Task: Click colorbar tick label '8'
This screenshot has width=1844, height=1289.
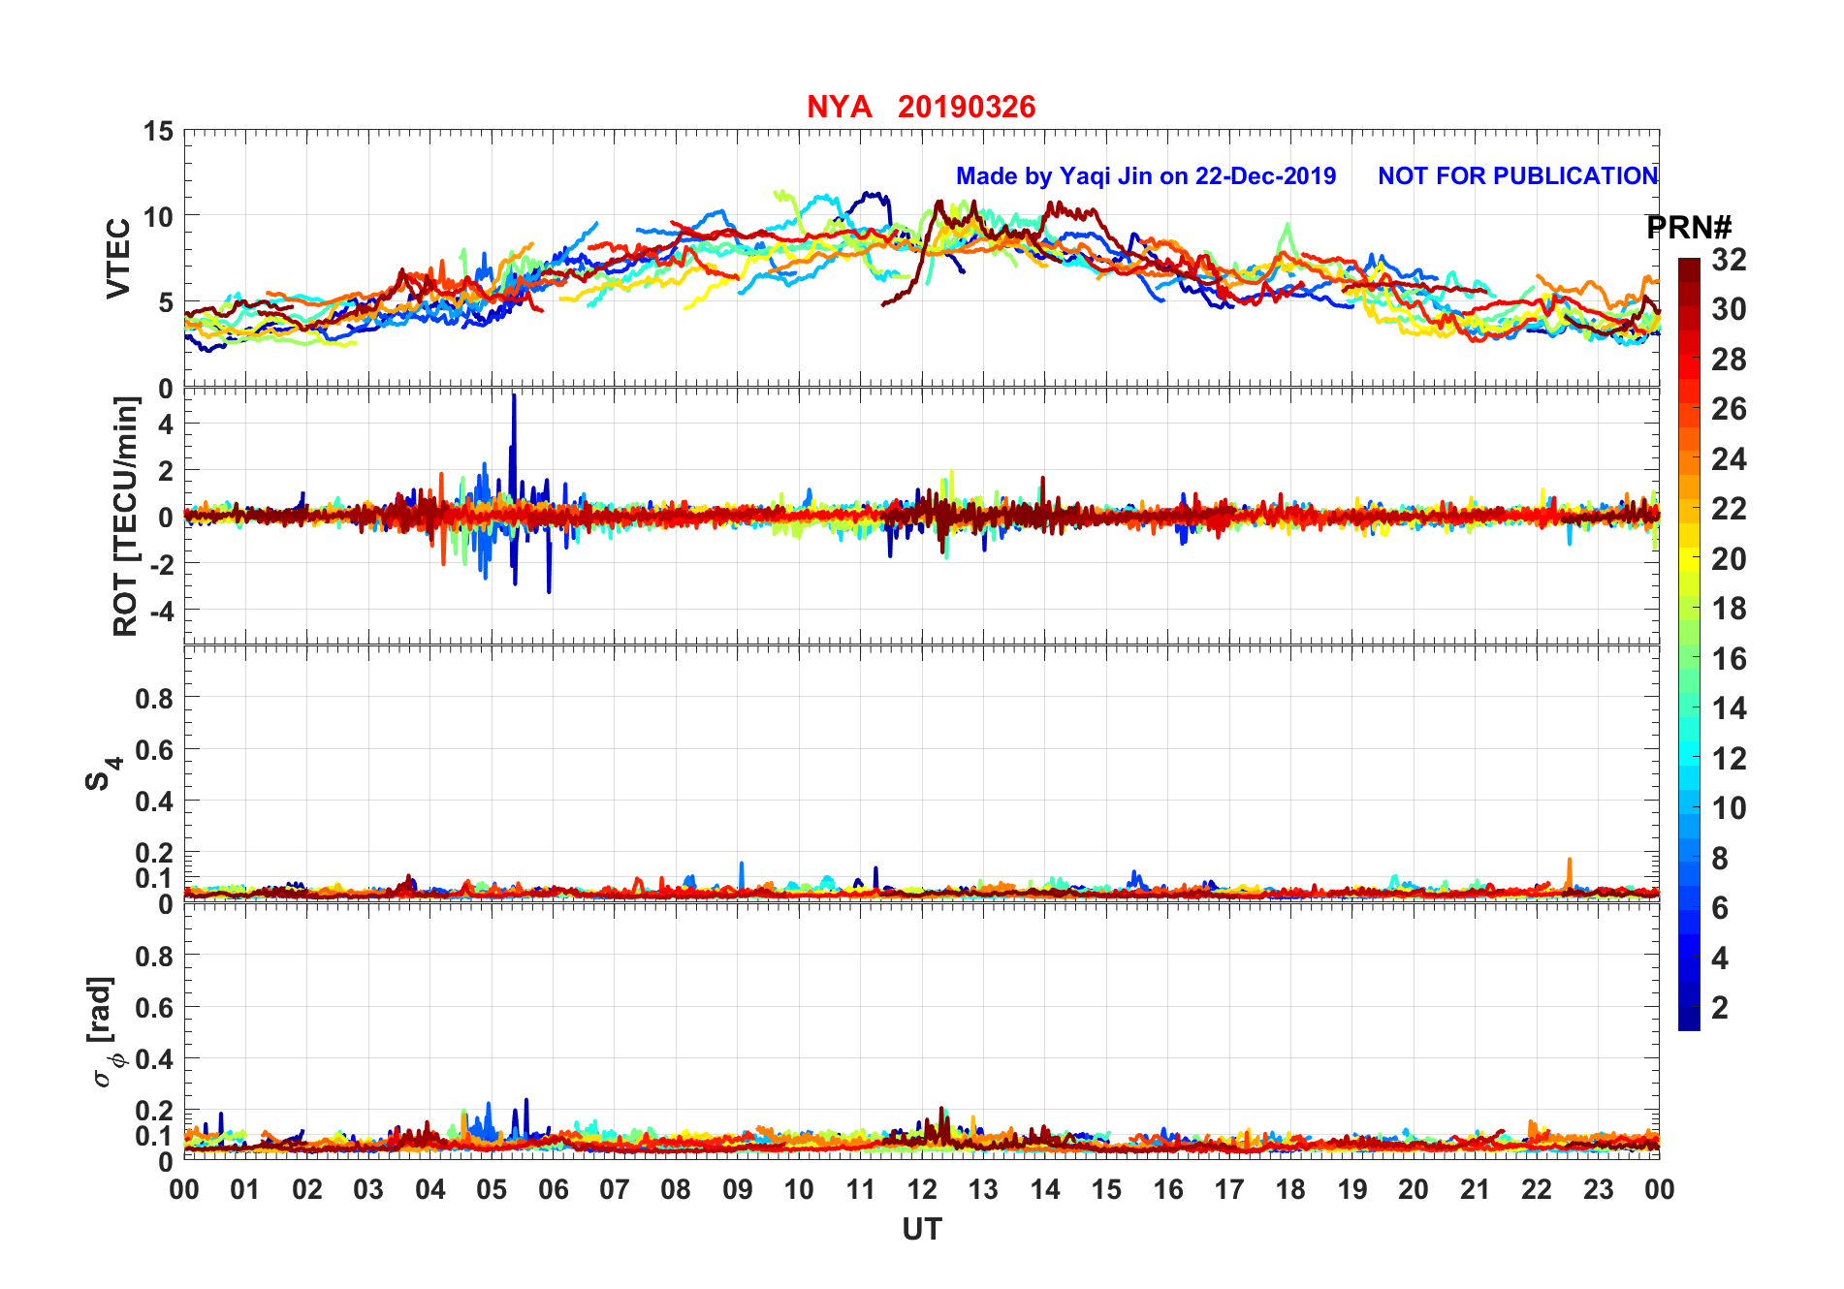Action: (x=1720, y=858)
